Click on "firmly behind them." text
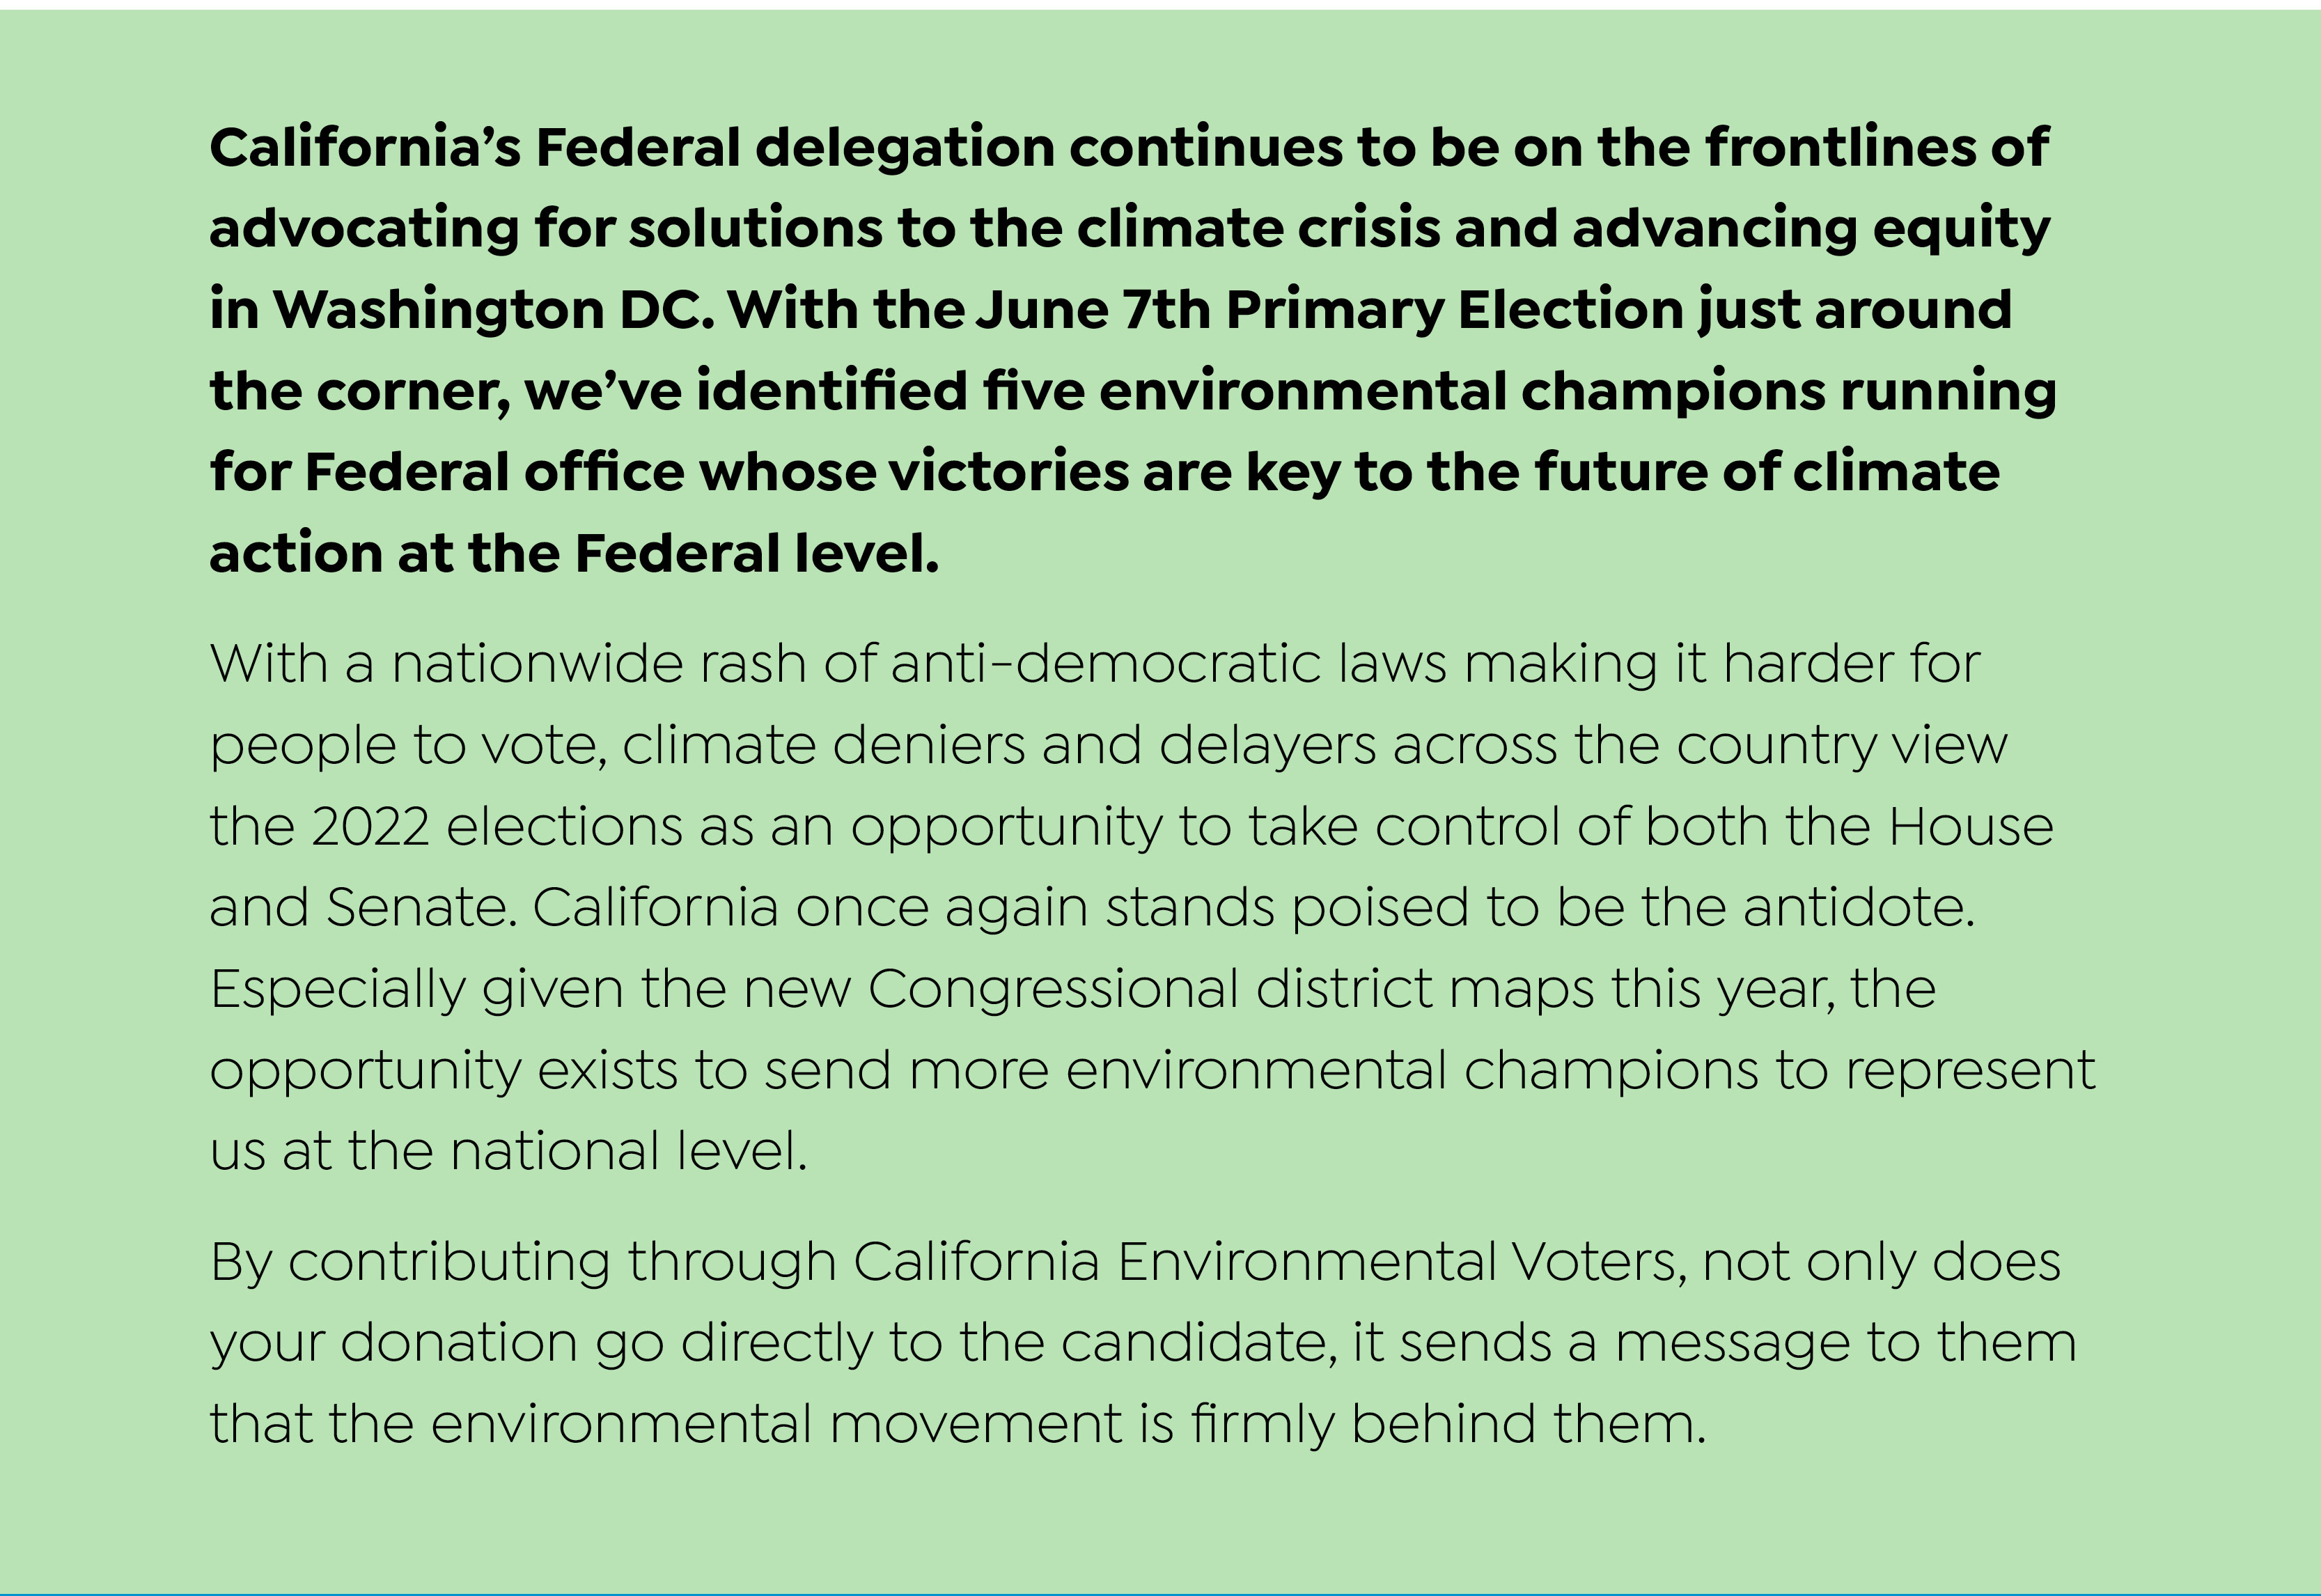 click(1448, 1424)
